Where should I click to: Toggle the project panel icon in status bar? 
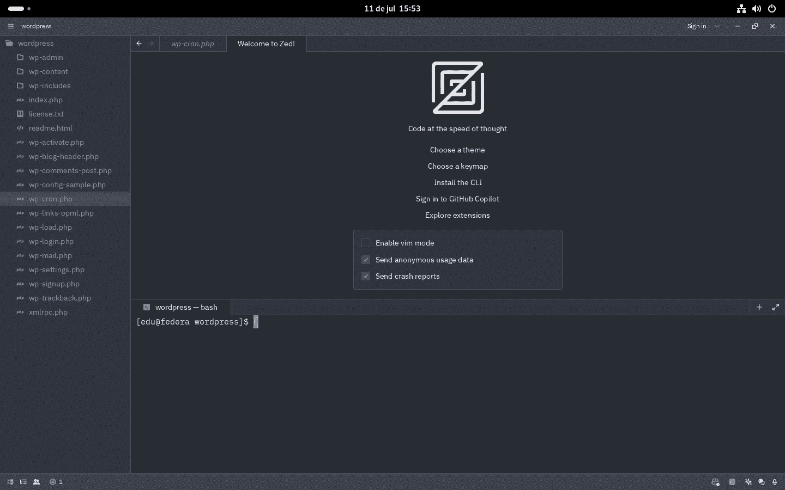tap(10, 482)
